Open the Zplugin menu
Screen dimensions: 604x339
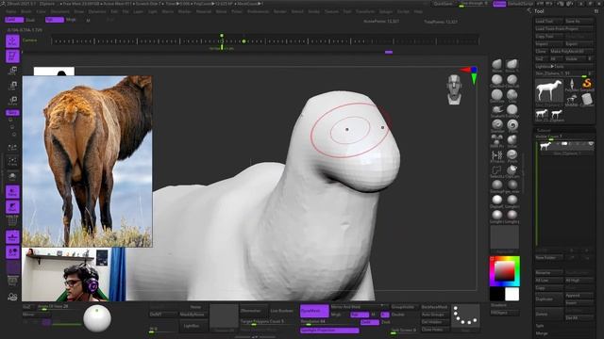click(x=386, y=12)
